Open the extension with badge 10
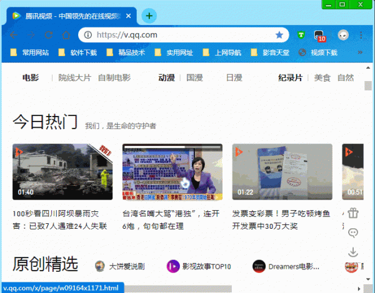Viewport: 375px width, 293px height. coord(319,36)
